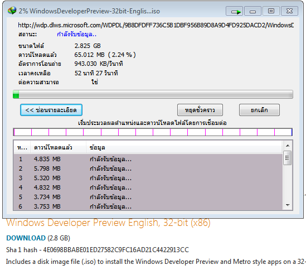Select connection row 5 with 3.734 MB
This screenshot has width=306, height=270.
click(148, 197)
